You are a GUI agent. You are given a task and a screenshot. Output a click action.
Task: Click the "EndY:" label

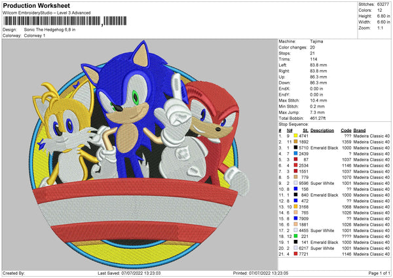click(x=284, y=94)
